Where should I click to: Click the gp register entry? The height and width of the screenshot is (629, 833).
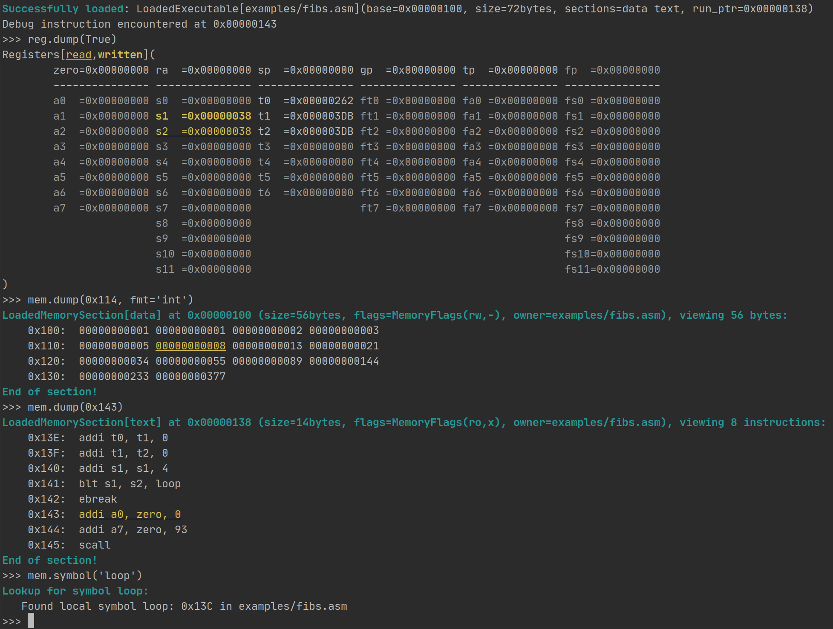(408, 70)
